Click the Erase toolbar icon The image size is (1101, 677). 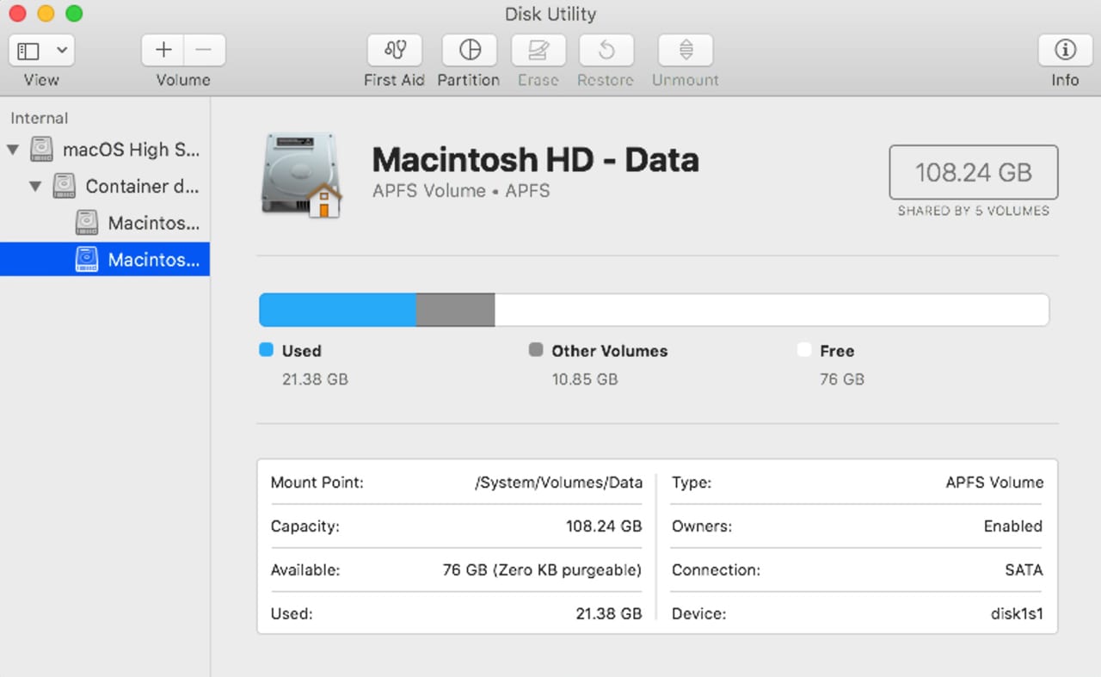[538, 51]
